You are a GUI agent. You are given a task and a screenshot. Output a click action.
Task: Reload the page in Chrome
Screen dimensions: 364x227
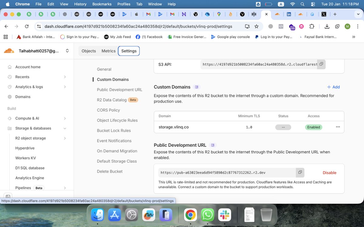point(27,26)
